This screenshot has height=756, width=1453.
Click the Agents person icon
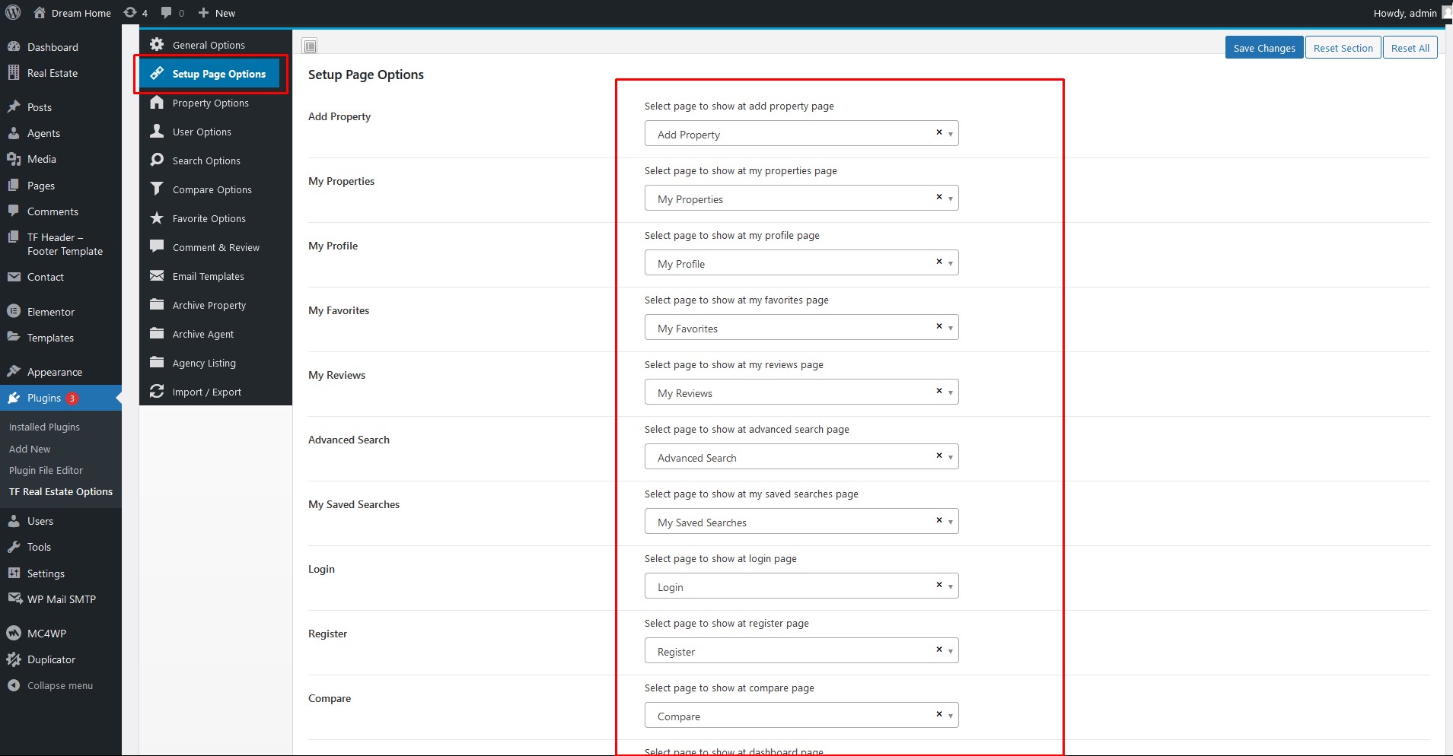14,133
